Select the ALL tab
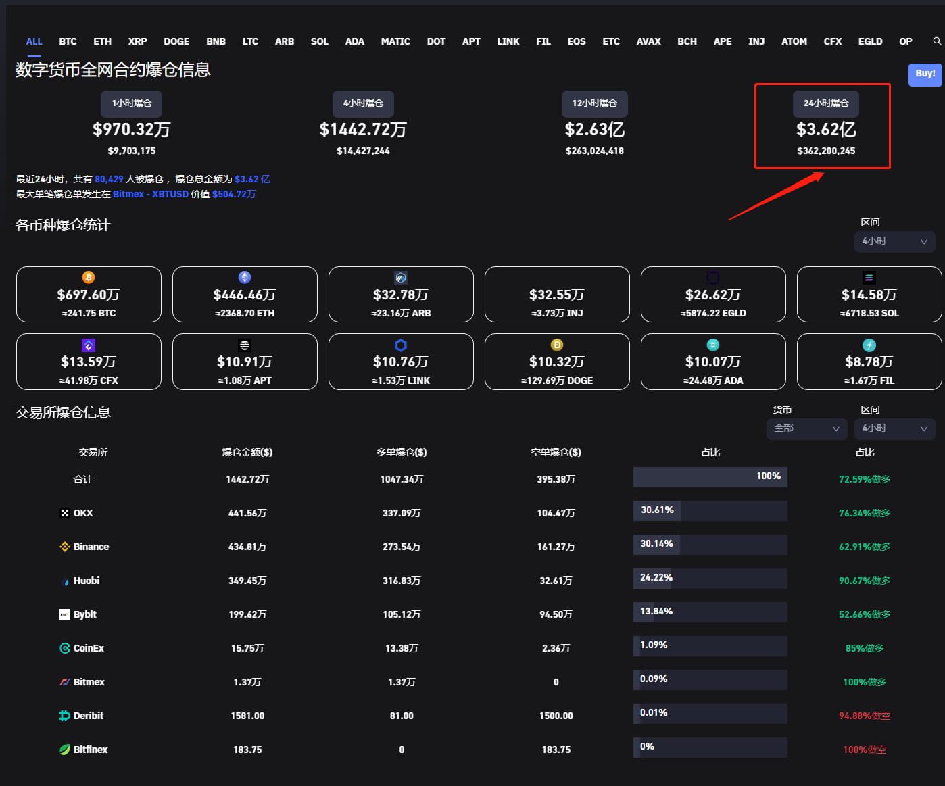 (34, 41)
